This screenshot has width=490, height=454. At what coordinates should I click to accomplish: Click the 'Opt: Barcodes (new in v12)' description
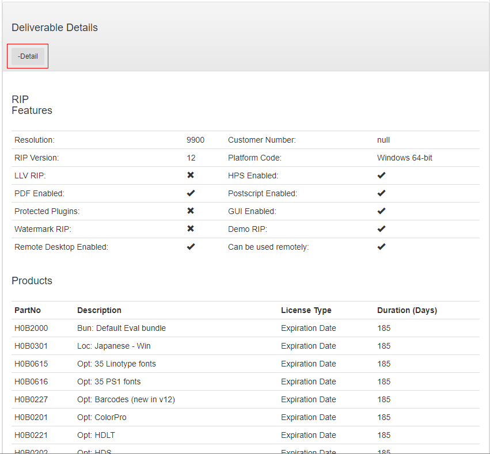tap(126, 399)
